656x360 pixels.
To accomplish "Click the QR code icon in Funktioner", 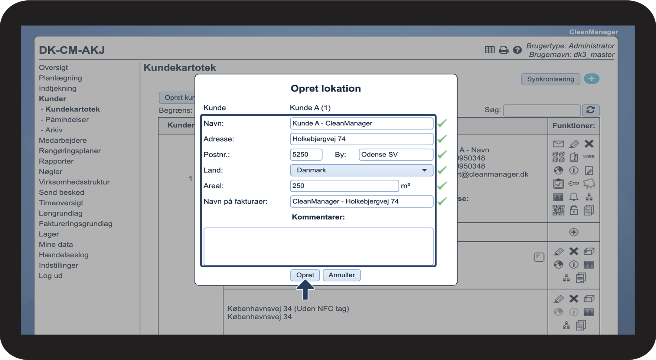I will 558,210.
